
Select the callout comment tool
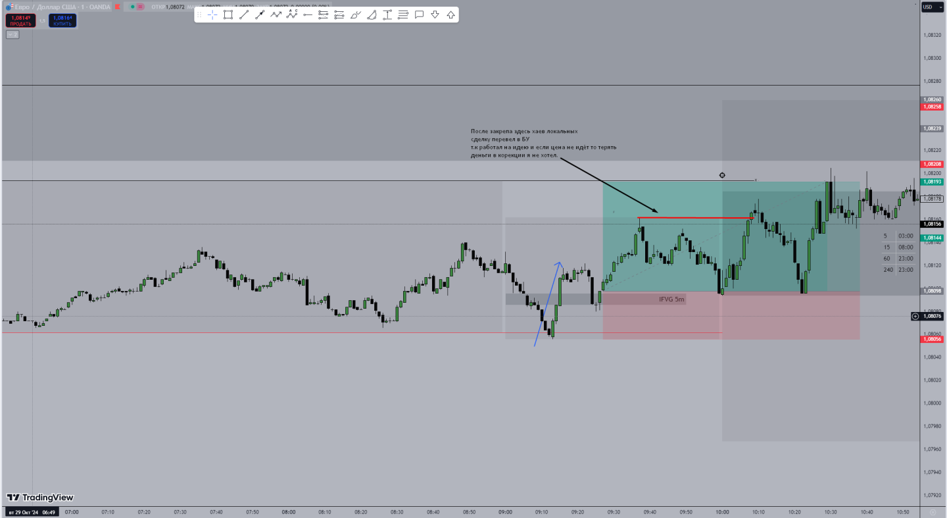pyautogui.click(x=419, y=14)
